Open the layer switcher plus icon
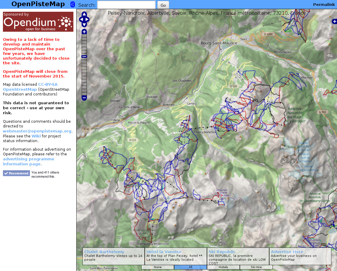 (x=334, y=21)
